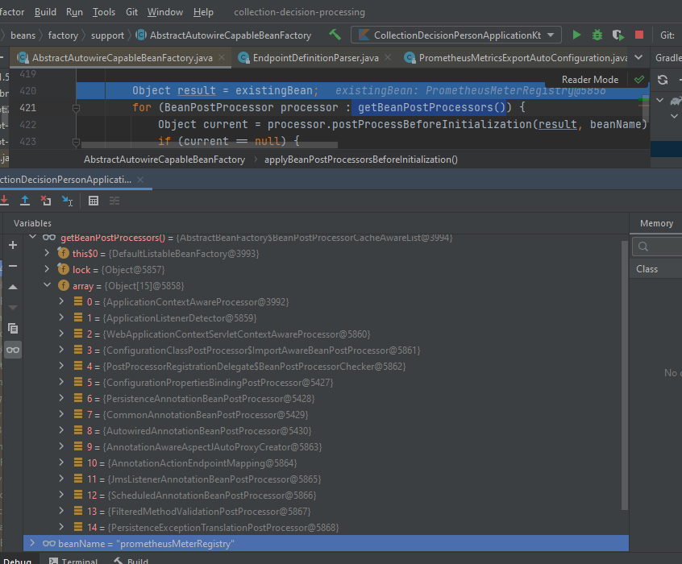682x564 pixels.
Task: Click the Trace Current Stream Chain icon
Action: click(114, 201)
